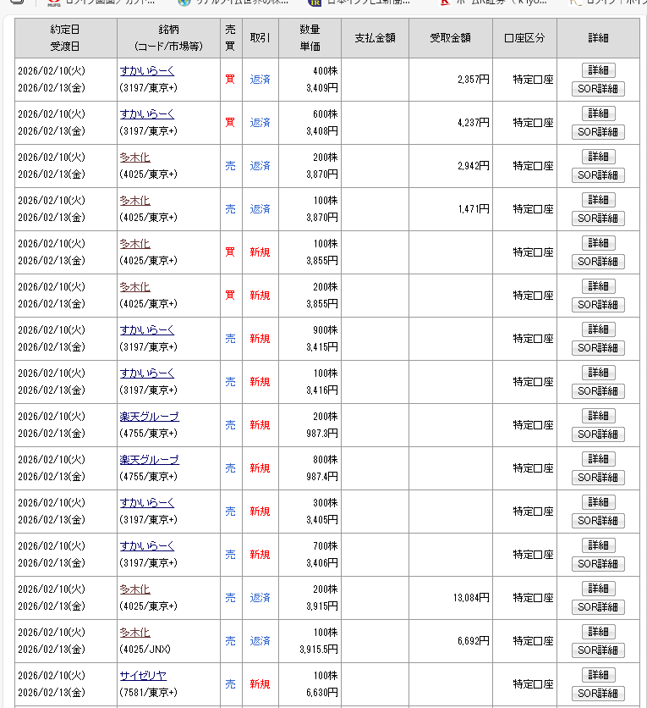Click 詳細 for the サイゼリヤ 100株 trade
The height and width of the screenshot is (708, 647).
point(598,675)
